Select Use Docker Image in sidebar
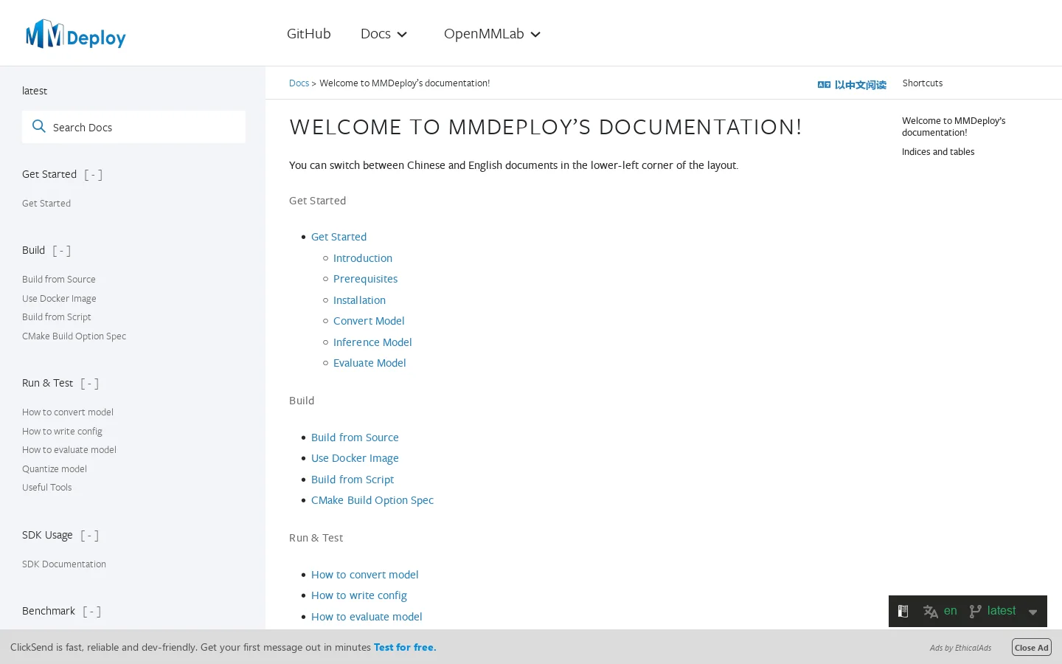 click(x=59, y=299)
